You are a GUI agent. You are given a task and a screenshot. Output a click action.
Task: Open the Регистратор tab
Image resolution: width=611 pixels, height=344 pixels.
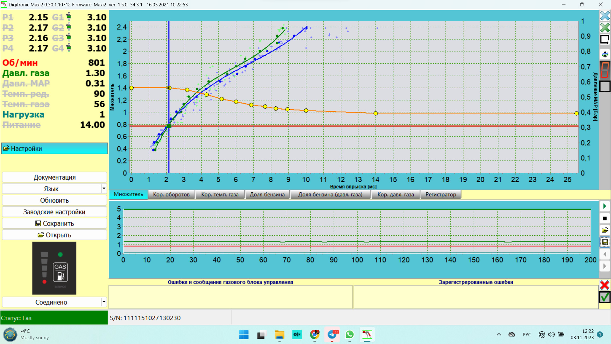pyautogui.click(x=441, y=194)
